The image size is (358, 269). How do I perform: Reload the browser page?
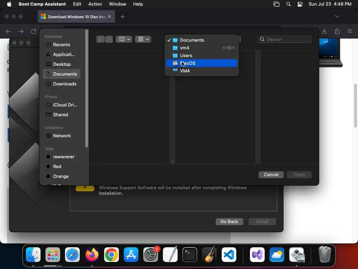coord(34,31)
